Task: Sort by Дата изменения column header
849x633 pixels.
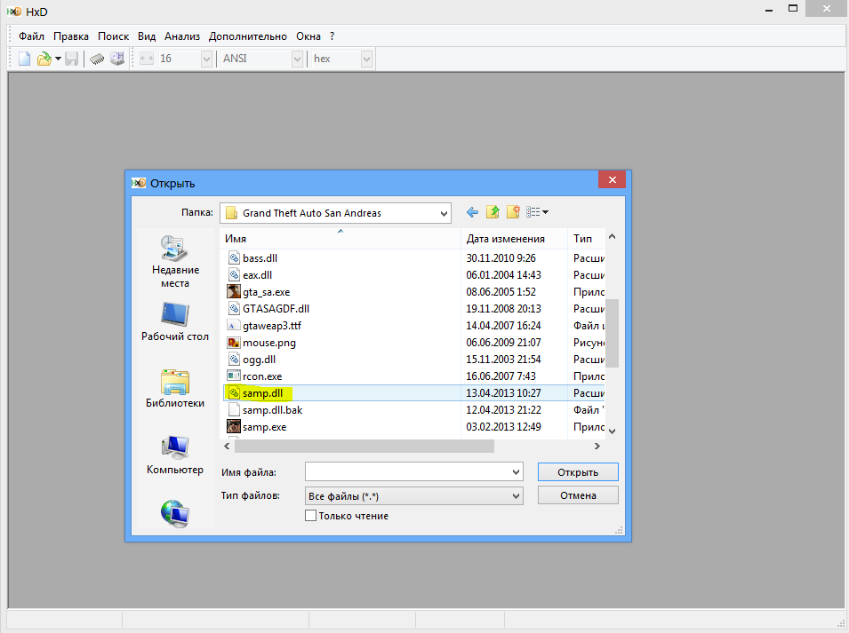Action: click(515, 239)
